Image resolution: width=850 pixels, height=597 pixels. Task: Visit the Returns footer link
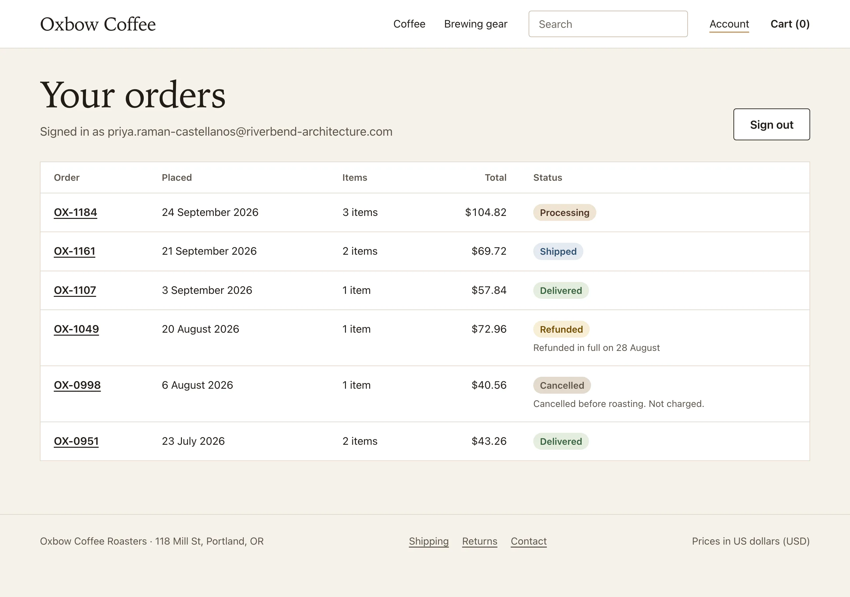[x=479, y=541]
